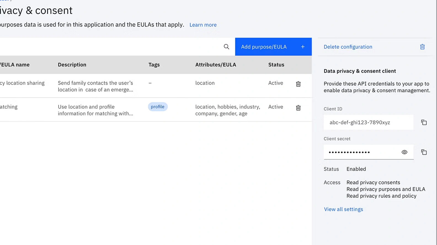Copy the Client ID value
Screen dimensions: 437x245
[424, 123]
